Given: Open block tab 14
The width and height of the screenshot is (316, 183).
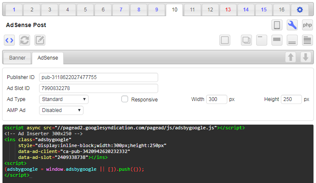Looking at the screenshot, I should [246, 10].
